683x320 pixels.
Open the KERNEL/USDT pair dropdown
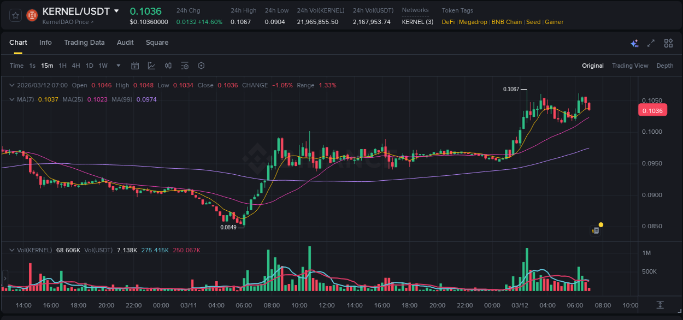point(117,10)
